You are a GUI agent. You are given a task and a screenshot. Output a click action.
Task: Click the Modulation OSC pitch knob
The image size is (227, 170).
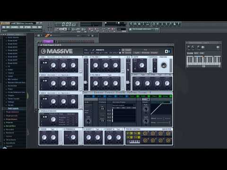point(53,119)
